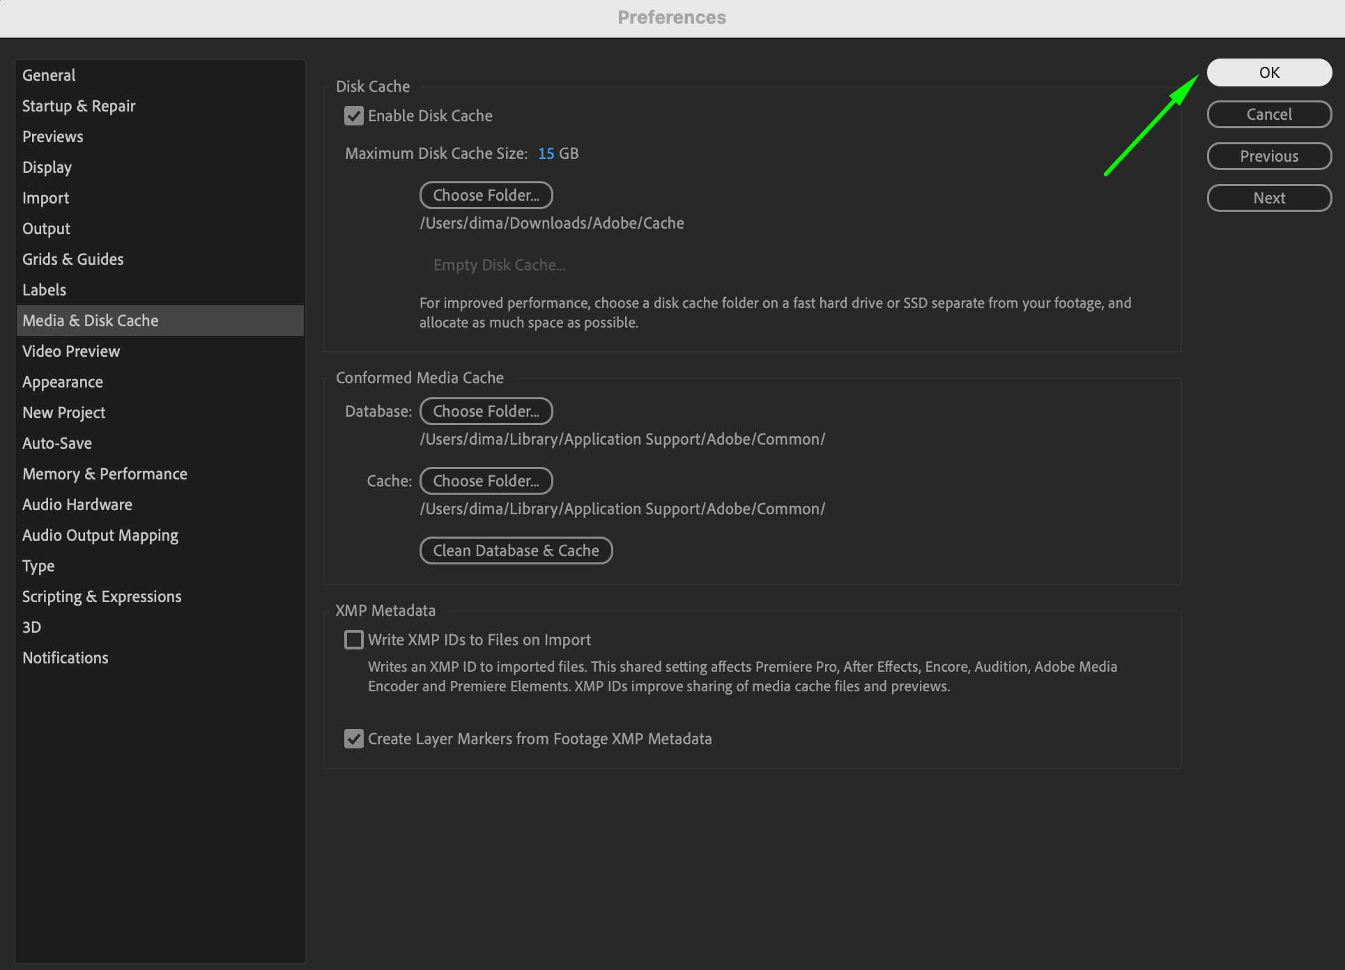Open Video Preview preferences

click(71, 351)
